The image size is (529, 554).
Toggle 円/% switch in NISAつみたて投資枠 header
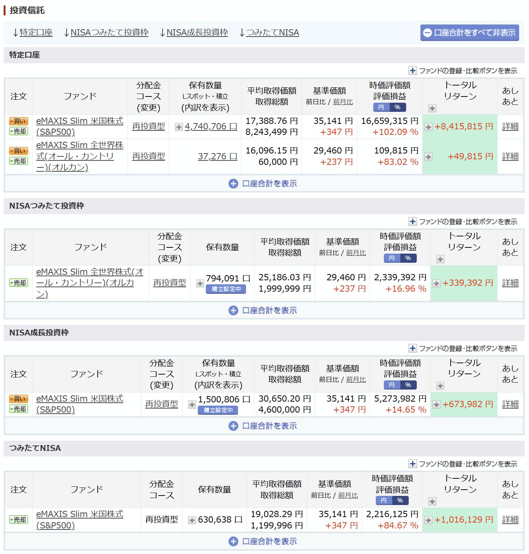[400, 258]
